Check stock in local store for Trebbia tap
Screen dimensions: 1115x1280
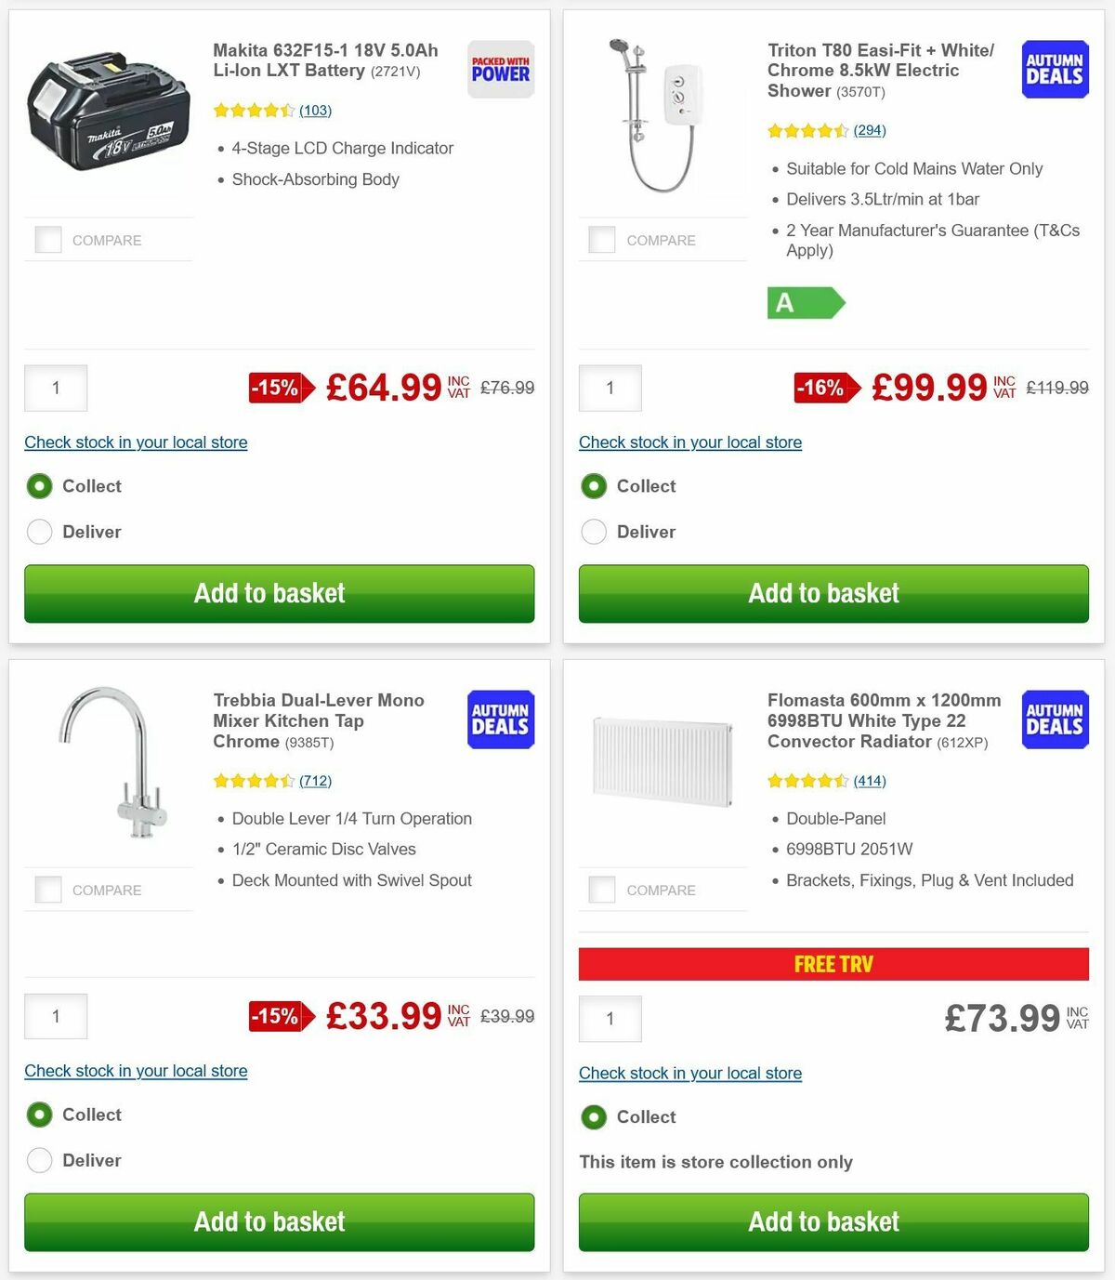[136, 1071]
